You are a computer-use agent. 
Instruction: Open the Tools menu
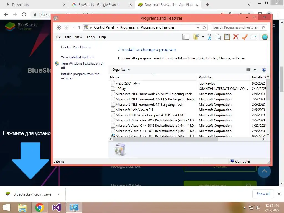[91, 37]
